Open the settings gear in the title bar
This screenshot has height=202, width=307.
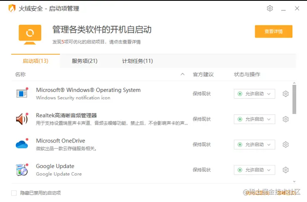click(x=270, y=8)
